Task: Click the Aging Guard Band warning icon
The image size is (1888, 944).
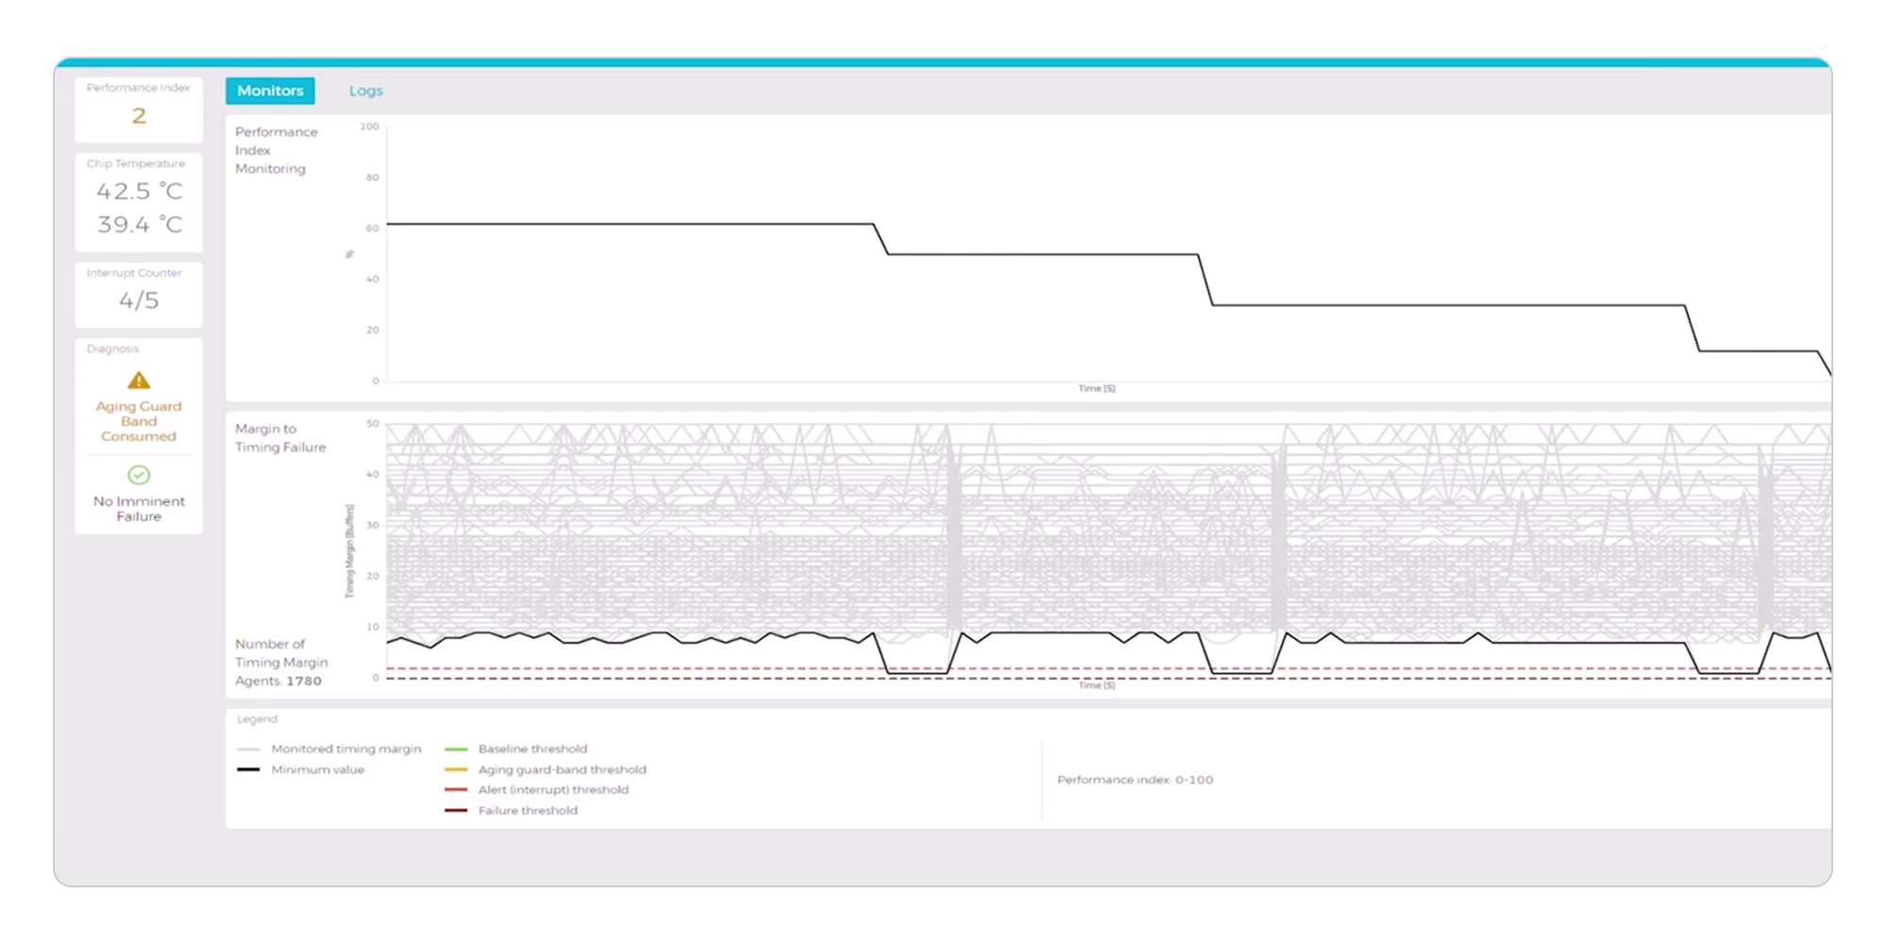Action: coord(138,380)
